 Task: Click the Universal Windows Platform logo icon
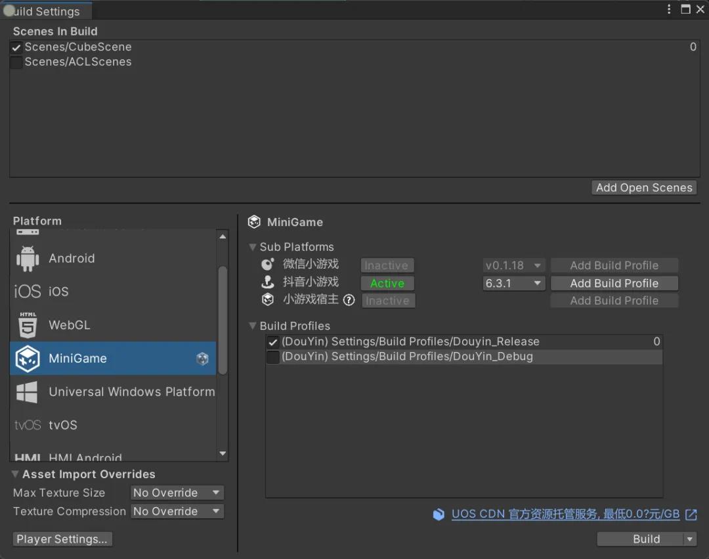pos(28,392)
